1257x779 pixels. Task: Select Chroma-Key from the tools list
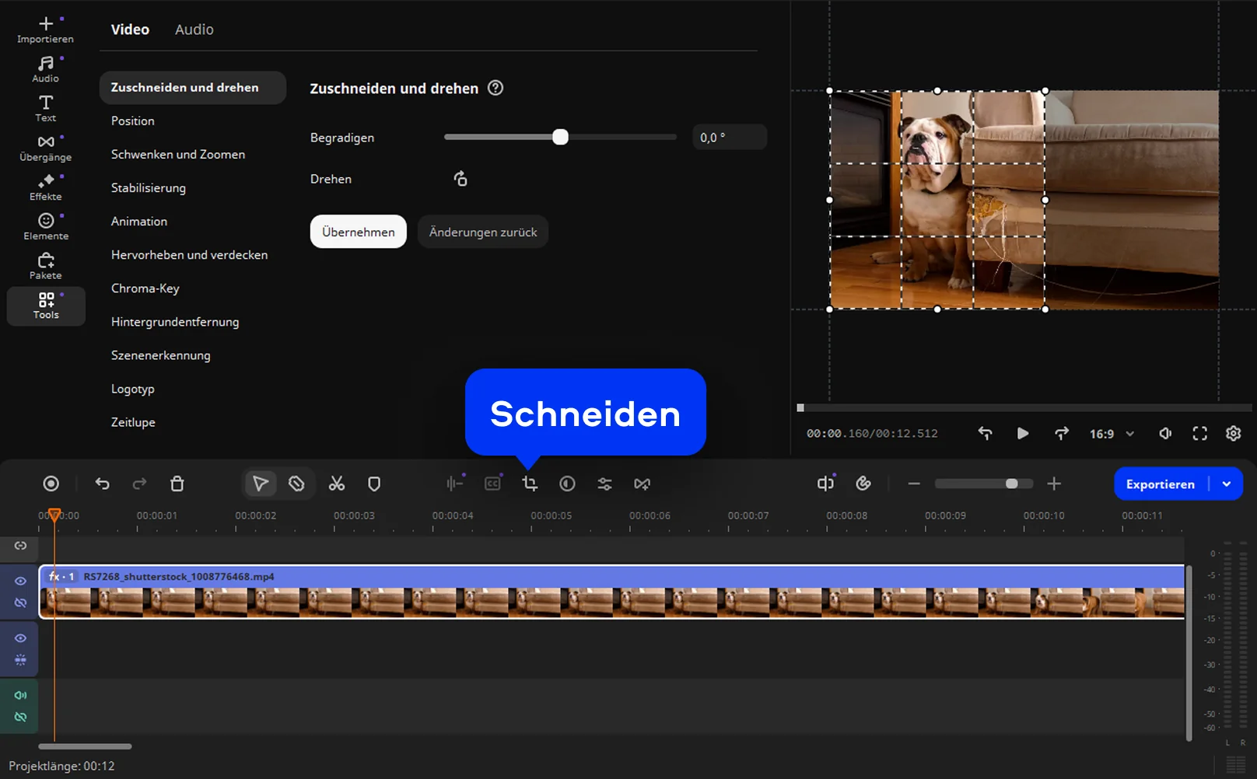pyautogui.click(x=145, y=288)
